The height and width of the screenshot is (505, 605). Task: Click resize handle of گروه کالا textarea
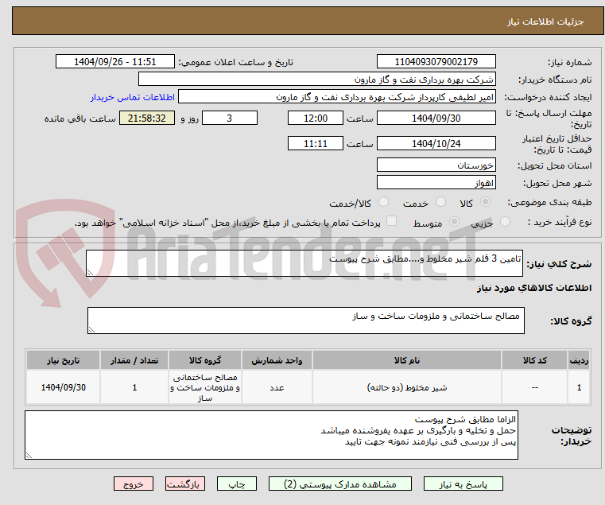coord(91,330)
